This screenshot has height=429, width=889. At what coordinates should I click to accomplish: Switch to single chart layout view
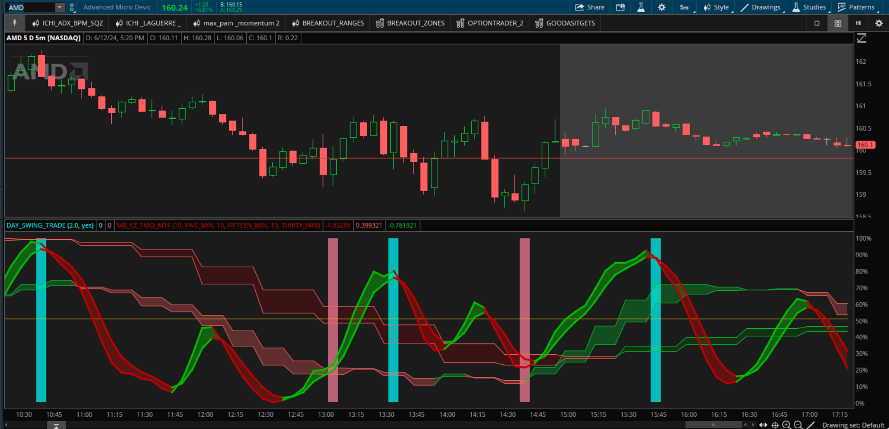(817, 23)
